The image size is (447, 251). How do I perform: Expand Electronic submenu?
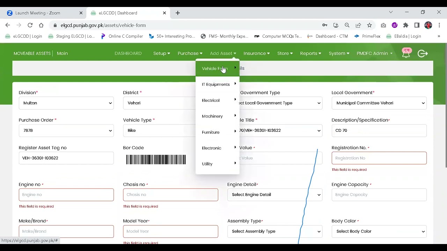click(218, 148)
